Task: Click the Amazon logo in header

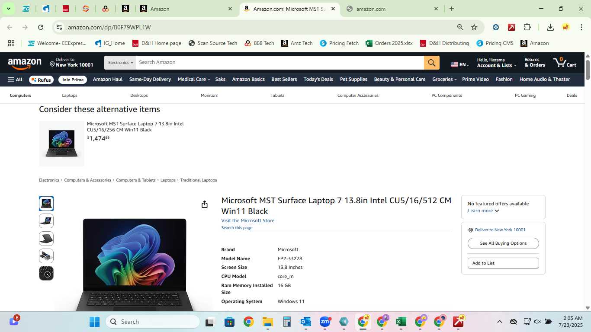Action: point(25,63)
